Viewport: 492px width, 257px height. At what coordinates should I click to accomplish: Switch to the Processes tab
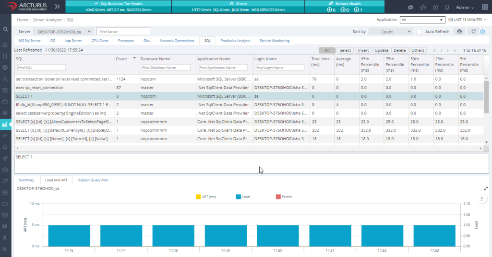126,41
